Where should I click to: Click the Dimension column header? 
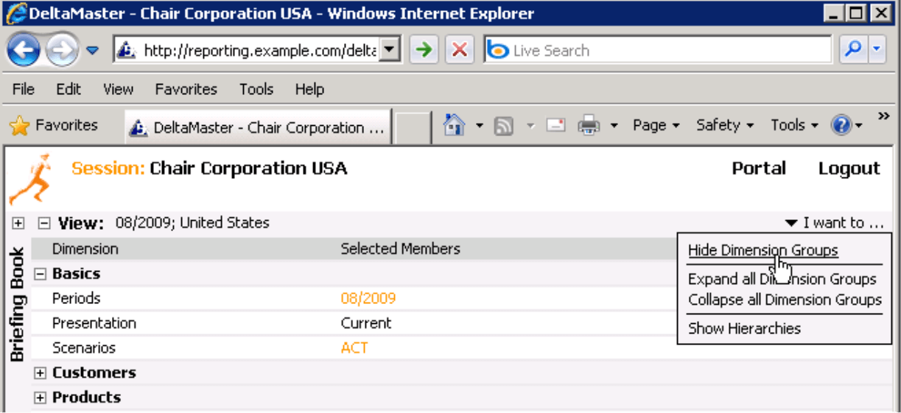85,249
